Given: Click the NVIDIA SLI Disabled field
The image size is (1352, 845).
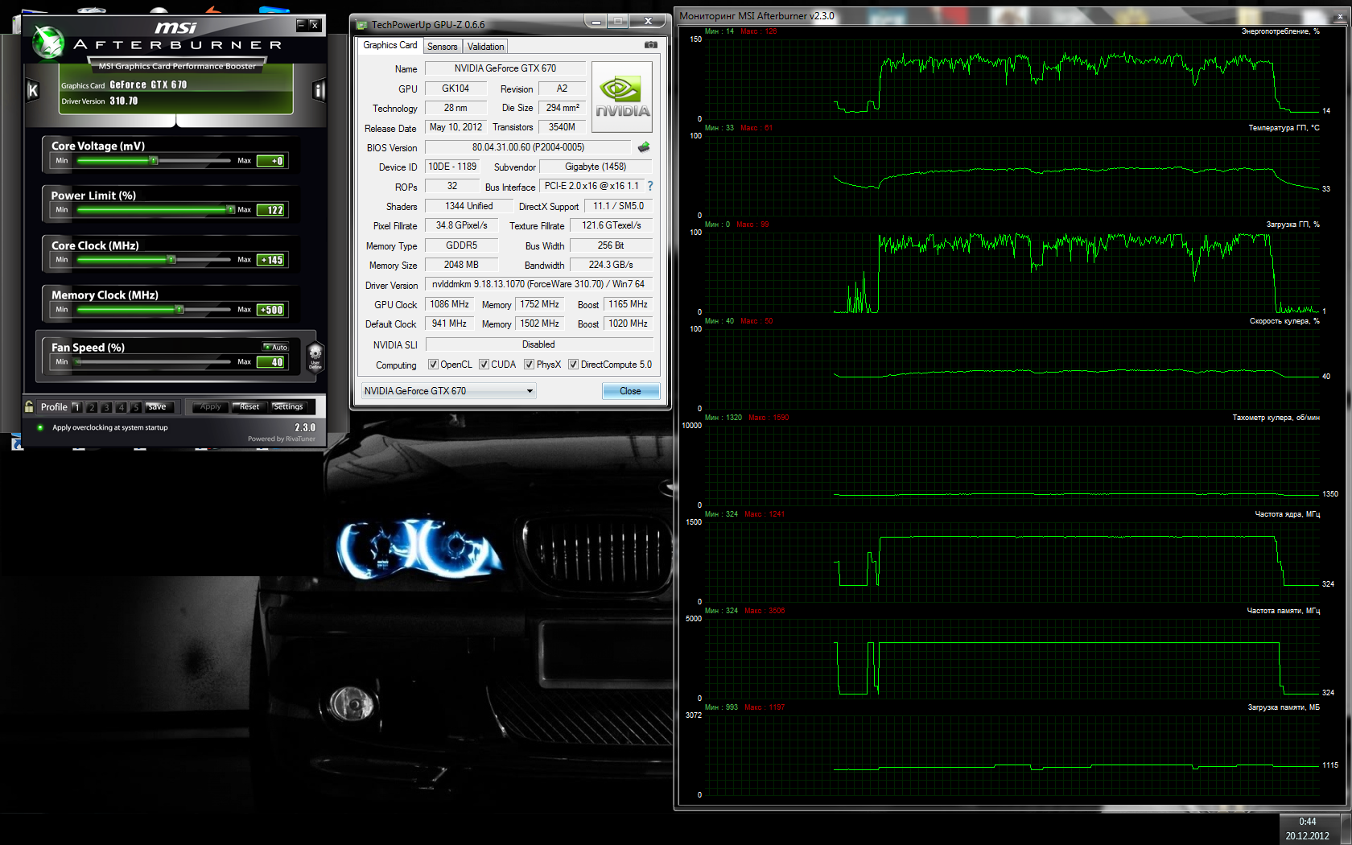Looking at the screenshot, I should [538, 344].
